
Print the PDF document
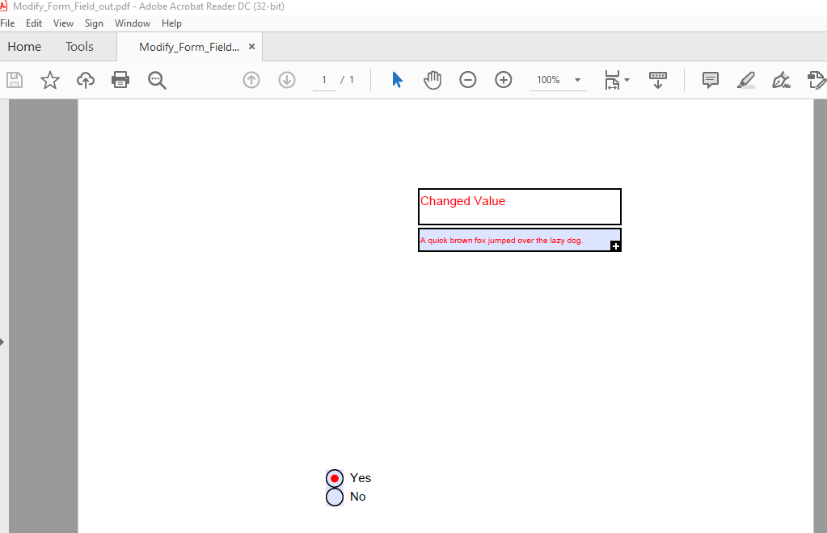coord(120,79)
